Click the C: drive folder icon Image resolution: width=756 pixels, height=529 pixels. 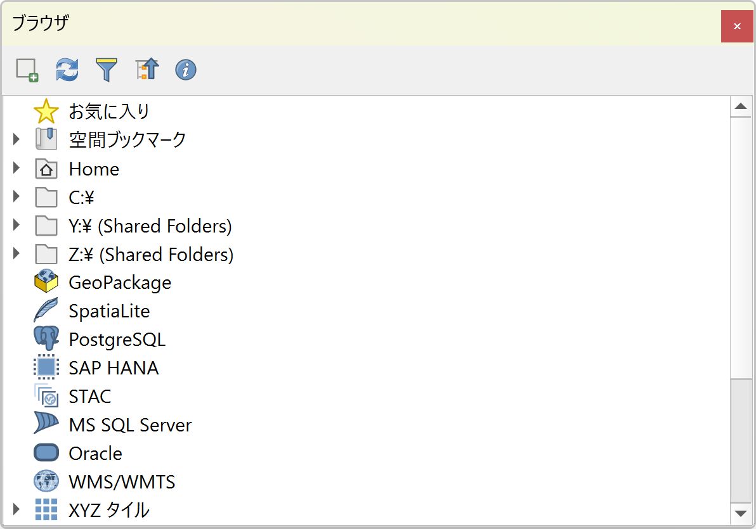point(46,197)
